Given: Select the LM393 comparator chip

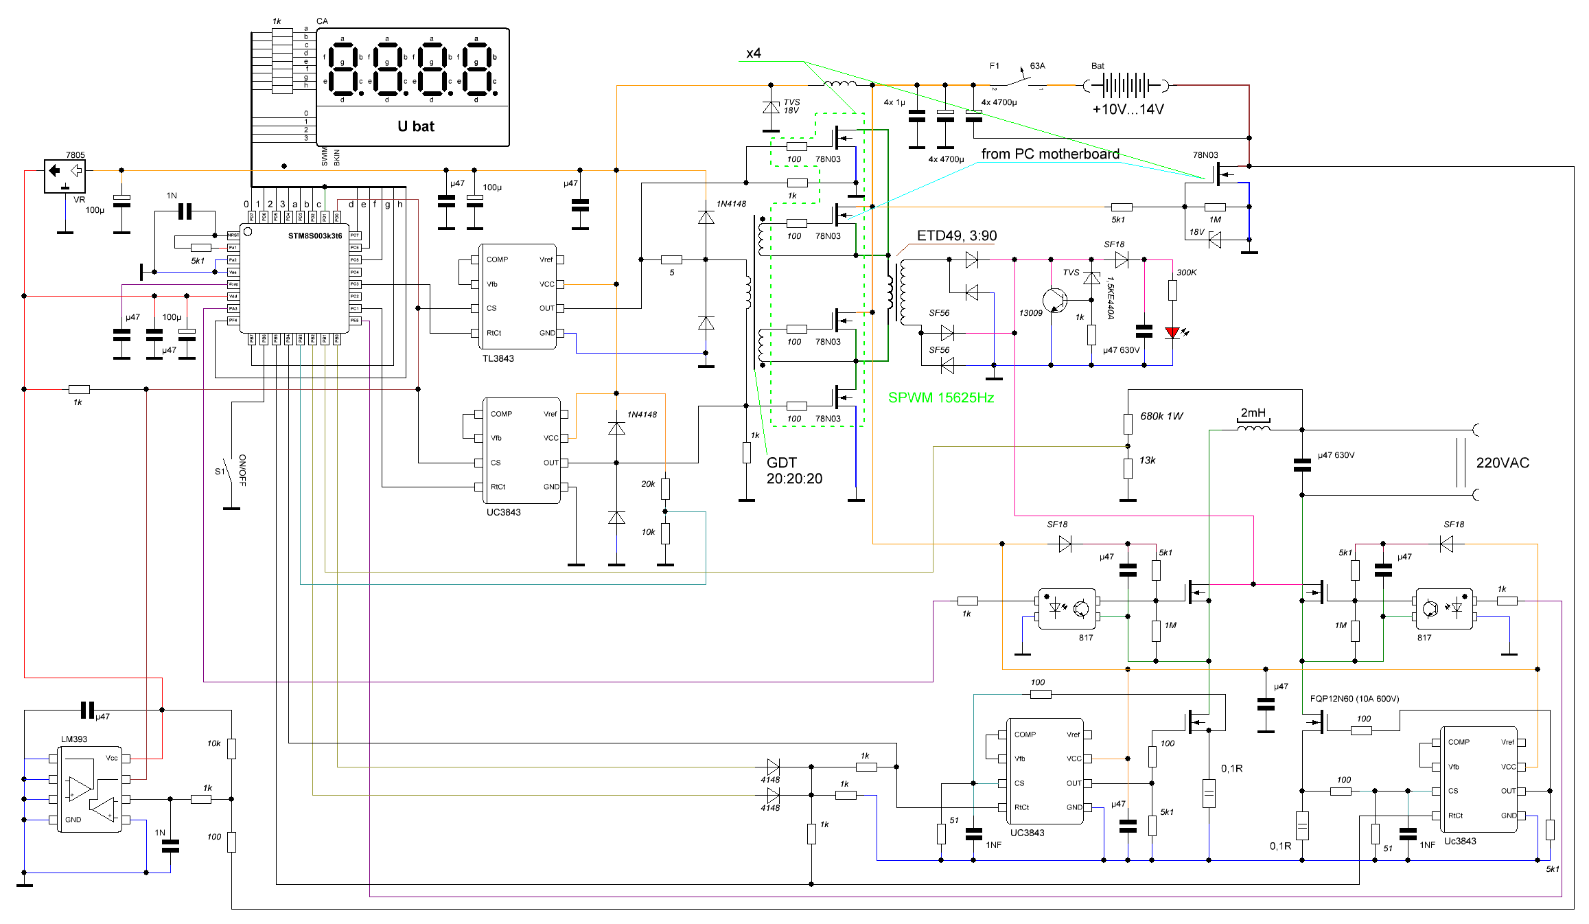Looking at the screenshot, I should (x=90, y=789).
